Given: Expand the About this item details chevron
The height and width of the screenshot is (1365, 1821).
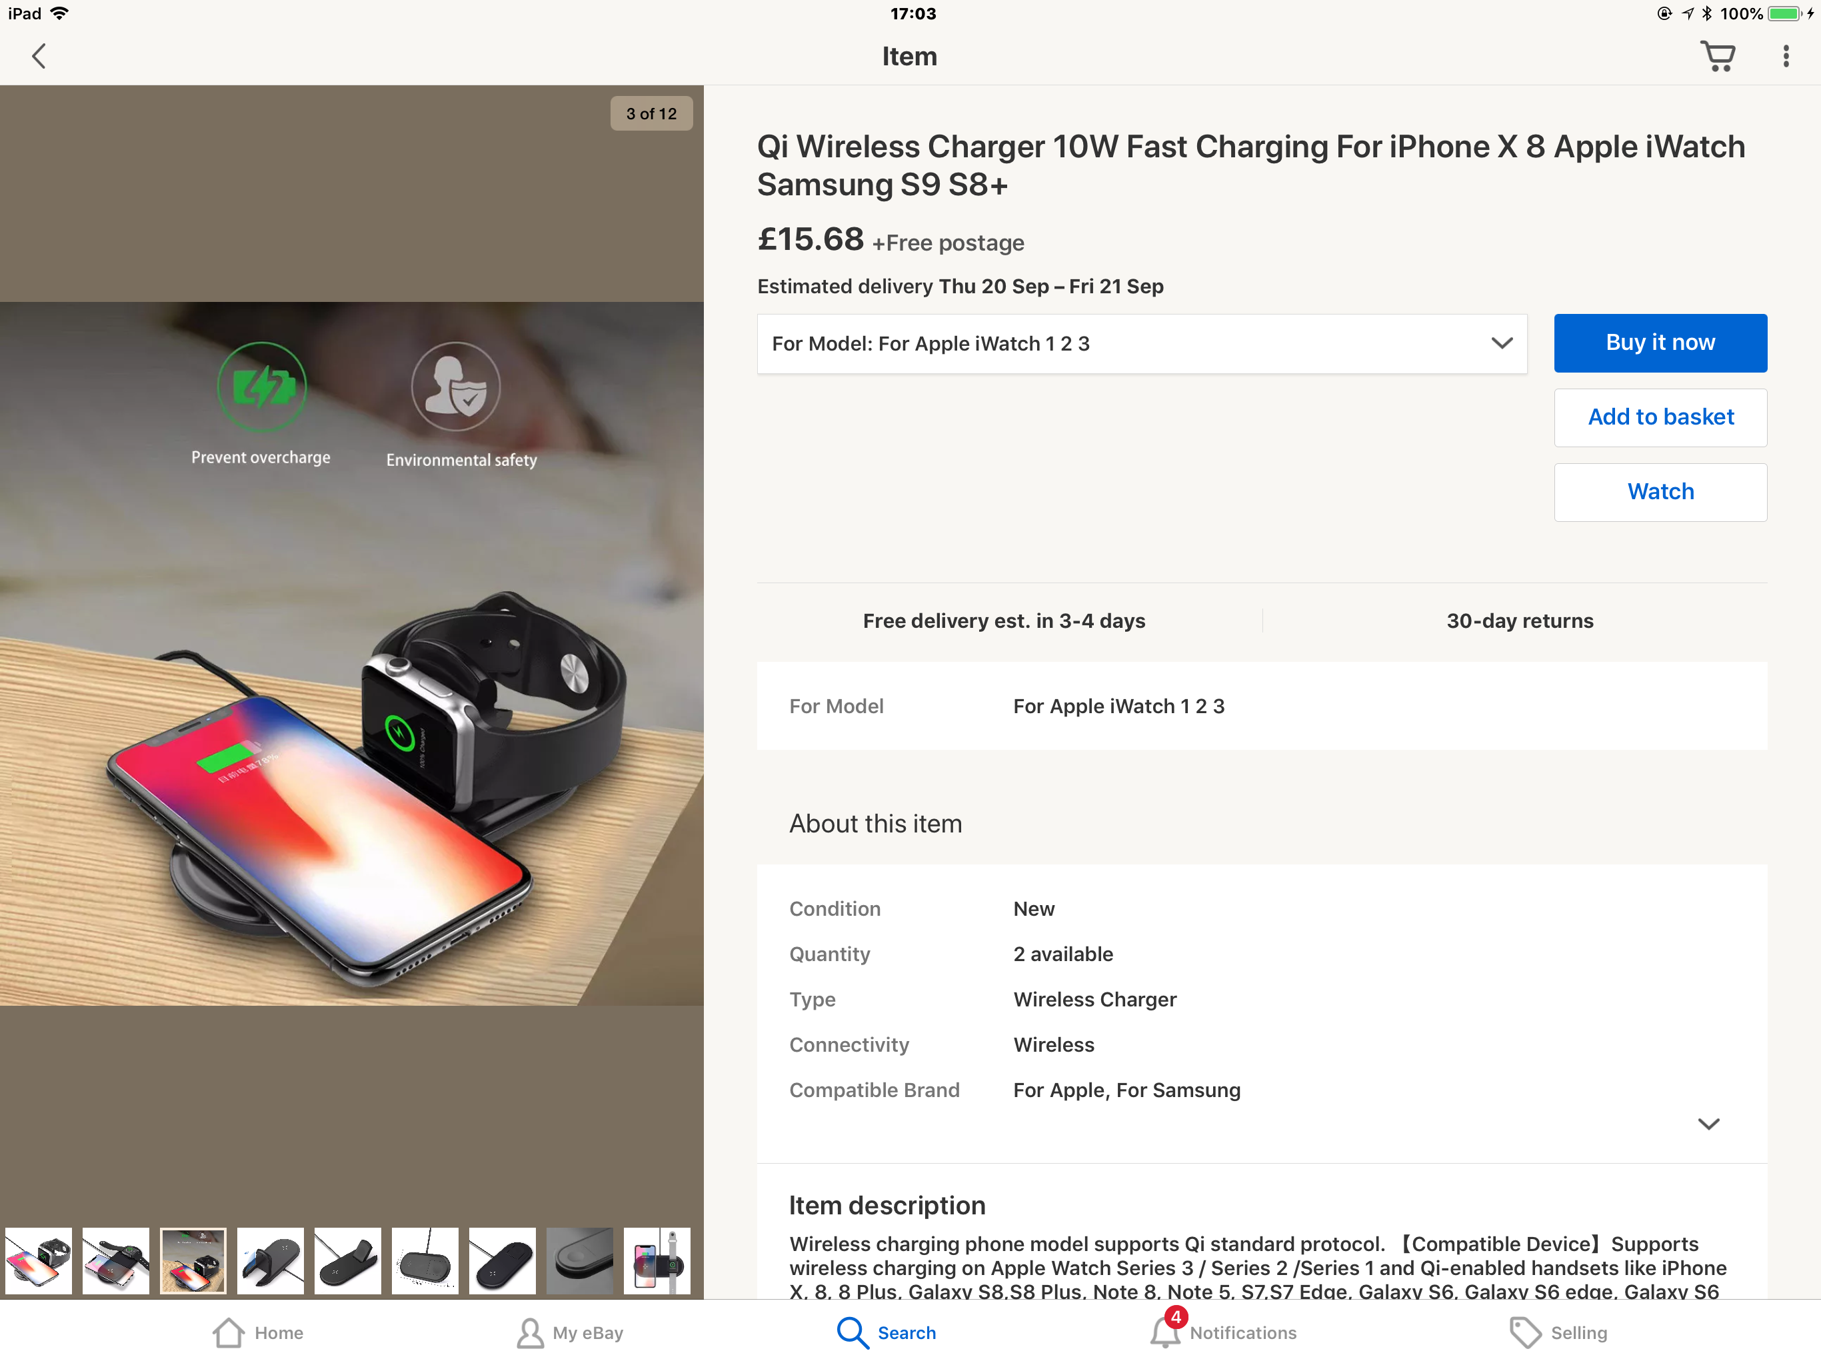Looking at the screenshot, I should point(1708,1123).
